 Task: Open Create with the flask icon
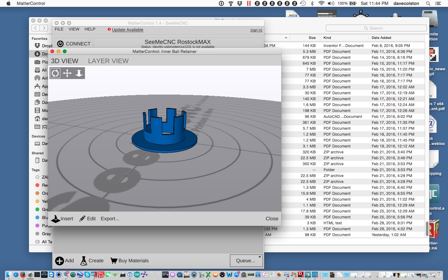click(84, 261)
